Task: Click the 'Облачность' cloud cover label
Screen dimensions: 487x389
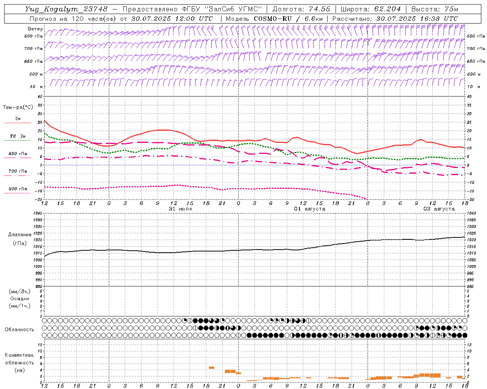Action: [19, 330]
